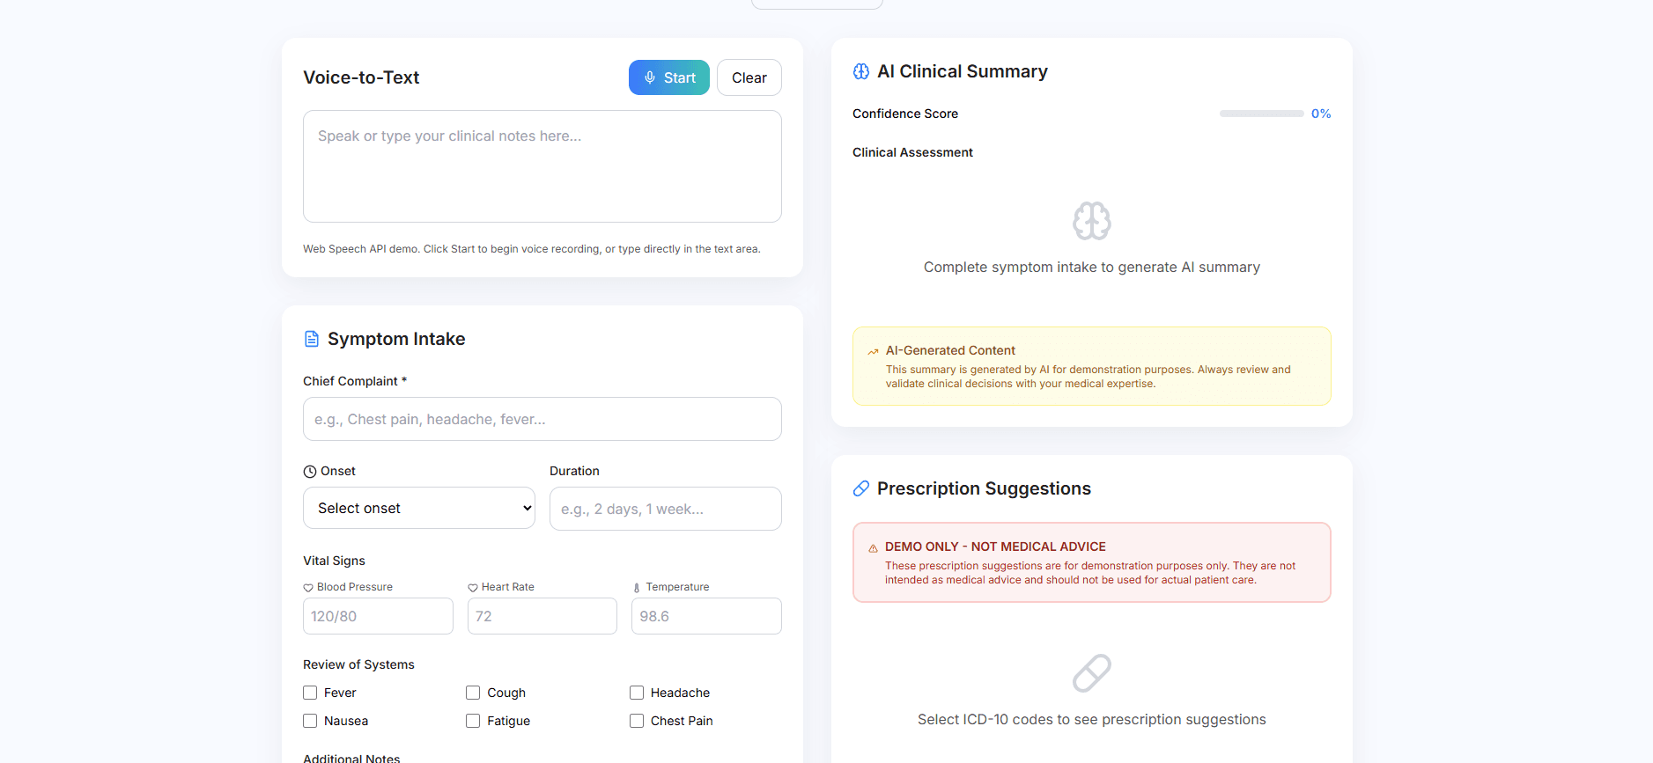Click the pill icon beside Prescription Suggestions
The width and height of the screenshot is (1653, 763).
click(x=860, y=488)
